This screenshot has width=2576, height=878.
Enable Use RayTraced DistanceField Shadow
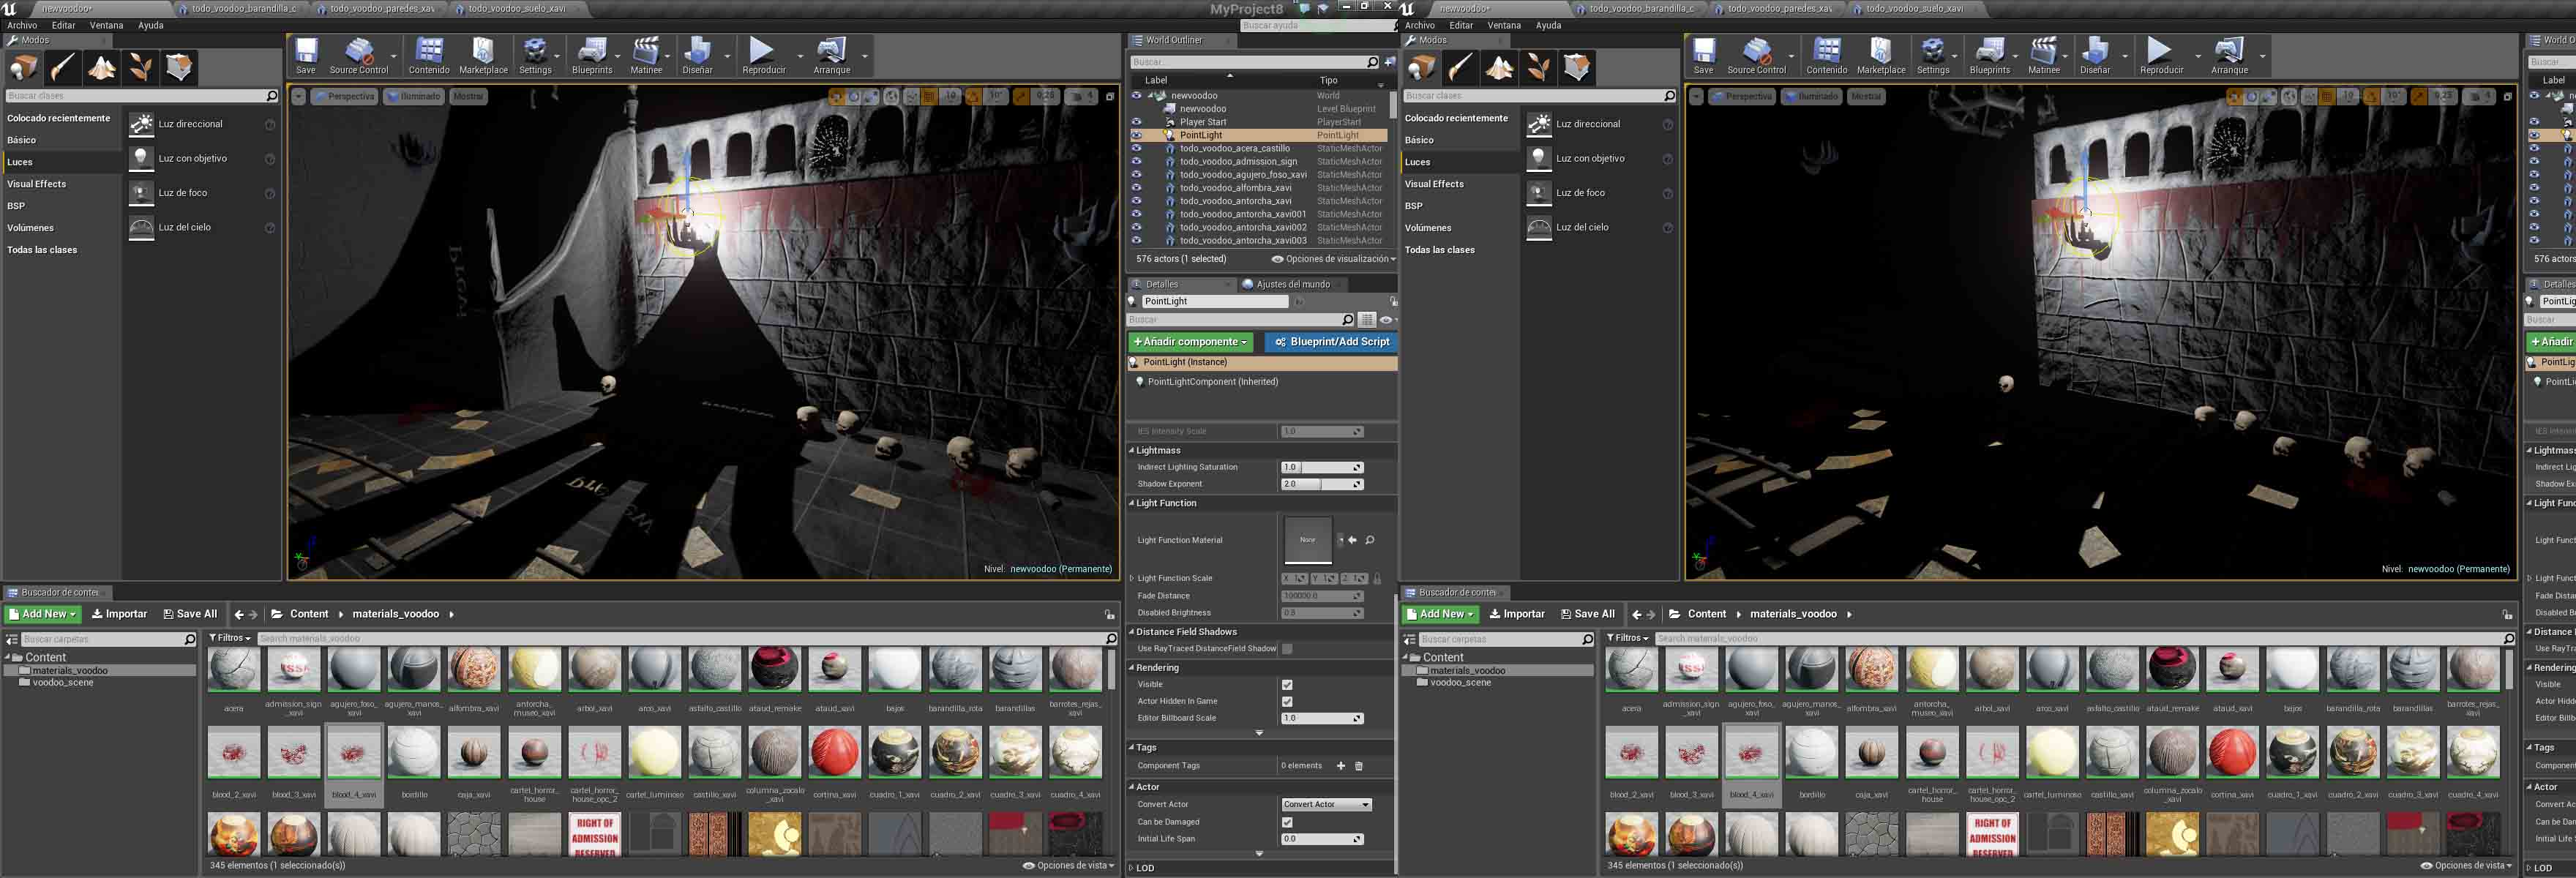pos(1287,649)
